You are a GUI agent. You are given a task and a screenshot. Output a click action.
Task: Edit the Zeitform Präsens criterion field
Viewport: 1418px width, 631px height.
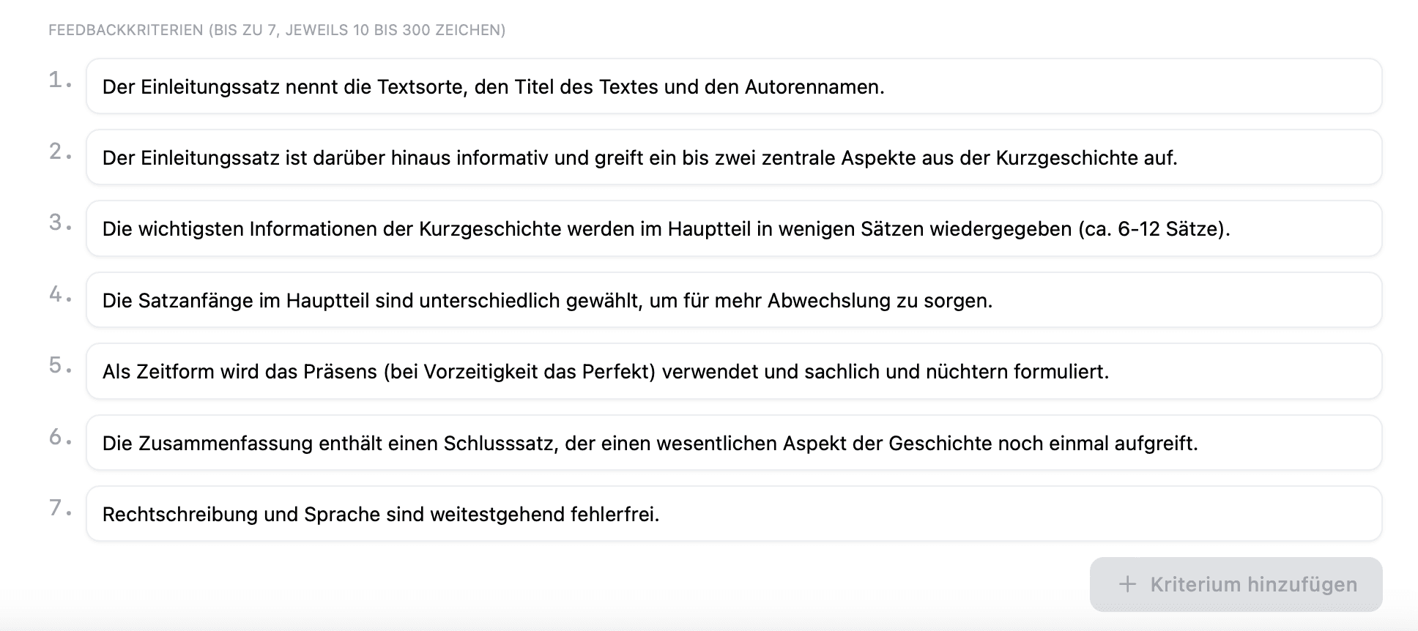732,372
